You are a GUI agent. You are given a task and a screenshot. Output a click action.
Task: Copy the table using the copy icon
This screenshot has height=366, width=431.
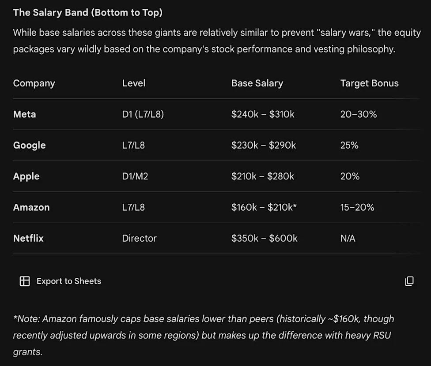click(409, 281)
